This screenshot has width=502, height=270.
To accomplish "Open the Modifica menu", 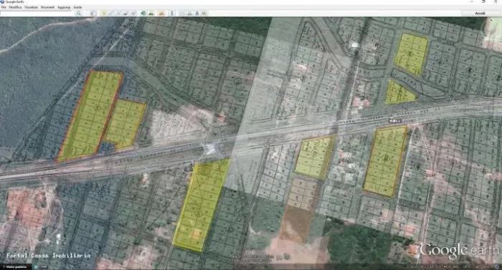I will [15, 7].
